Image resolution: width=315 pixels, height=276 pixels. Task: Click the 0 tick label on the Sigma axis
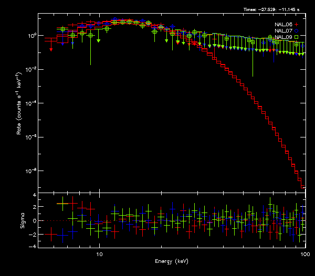[34, 221]
